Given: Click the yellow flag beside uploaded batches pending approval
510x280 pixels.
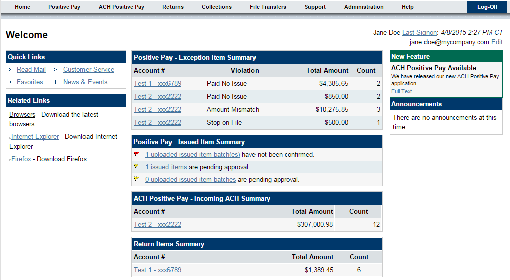Looking at the screenshot, I should pyautogui.click(x=136, y=179).
